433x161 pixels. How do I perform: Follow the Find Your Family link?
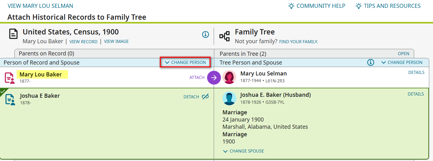[298, 42]
